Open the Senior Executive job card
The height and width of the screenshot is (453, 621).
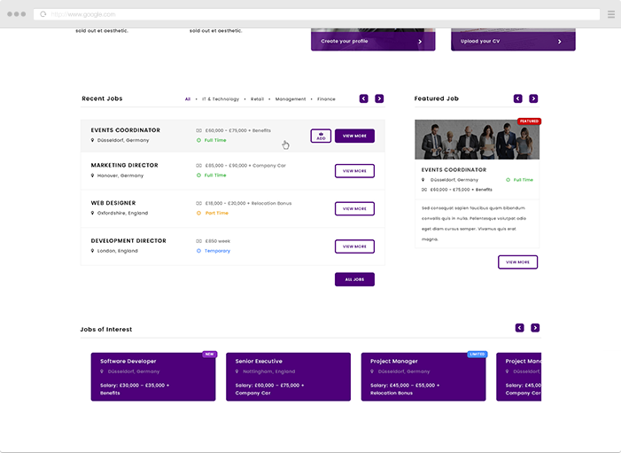click(x=288, y=377)
